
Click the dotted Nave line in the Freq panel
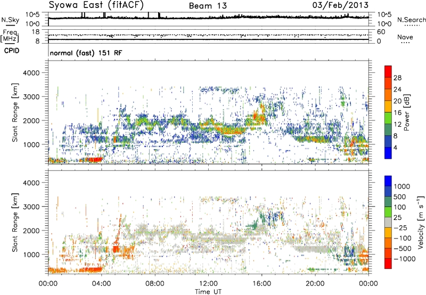pos(208,35)
